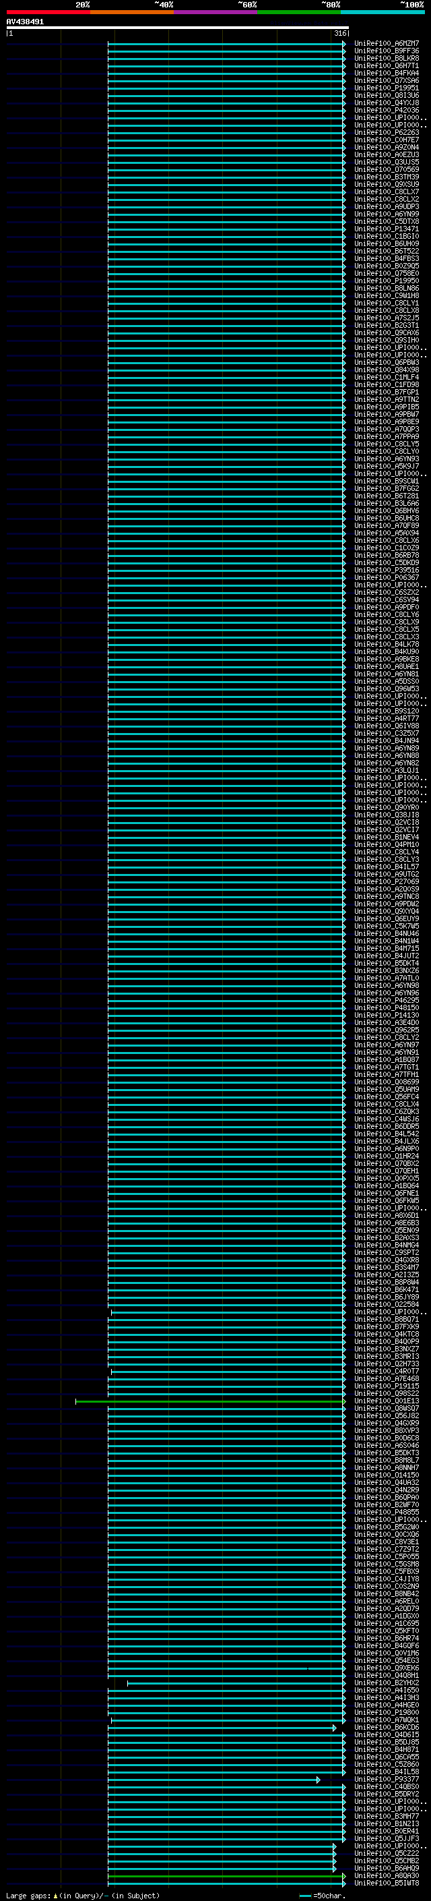Click hit label UniRef100_P06367

coord(386,577)
